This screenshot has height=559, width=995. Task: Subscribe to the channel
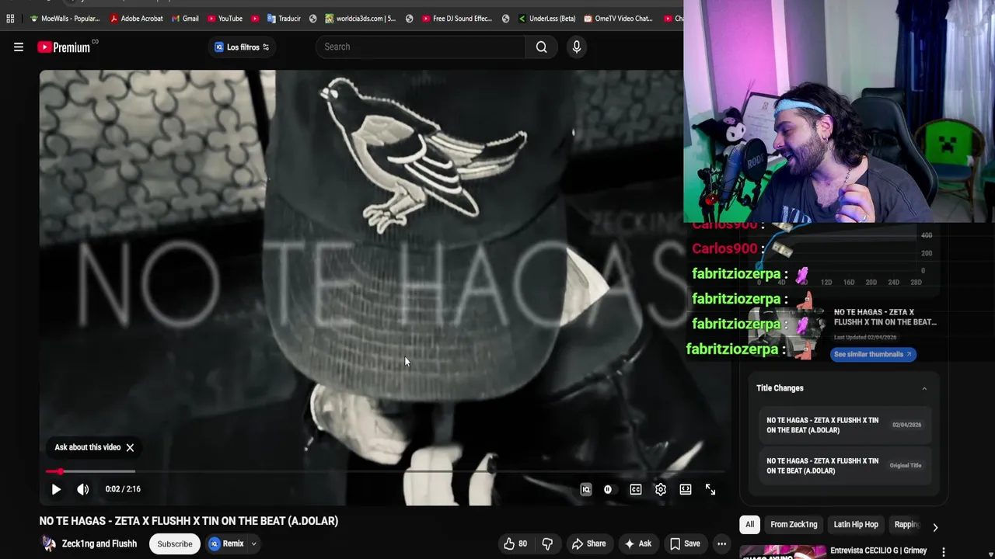tap(175, 543)
